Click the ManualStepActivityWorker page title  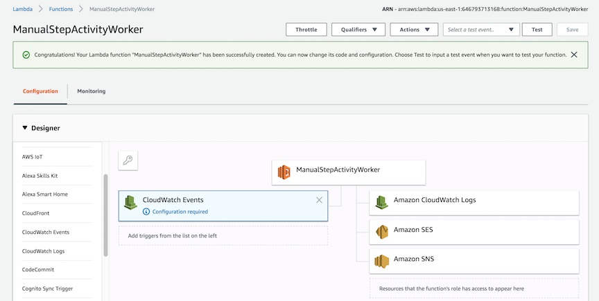[x=78, y=30]
